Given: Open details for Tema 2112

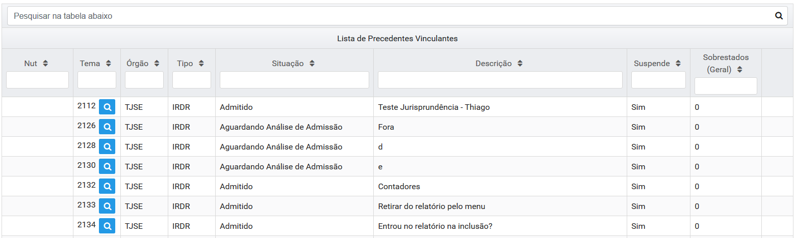Looking at the screenshot, I should 107,107.
